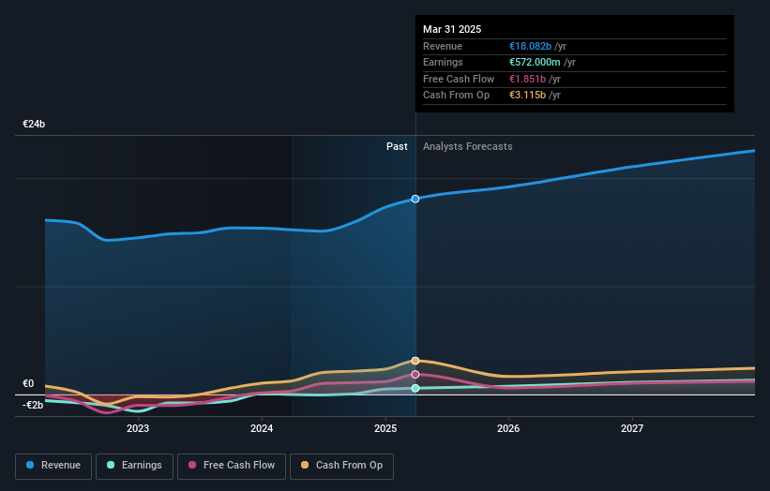770x491 pixels.
Task: Click the 2024 x-axis label
Action: pyautogui.click(x=262, y=428)
